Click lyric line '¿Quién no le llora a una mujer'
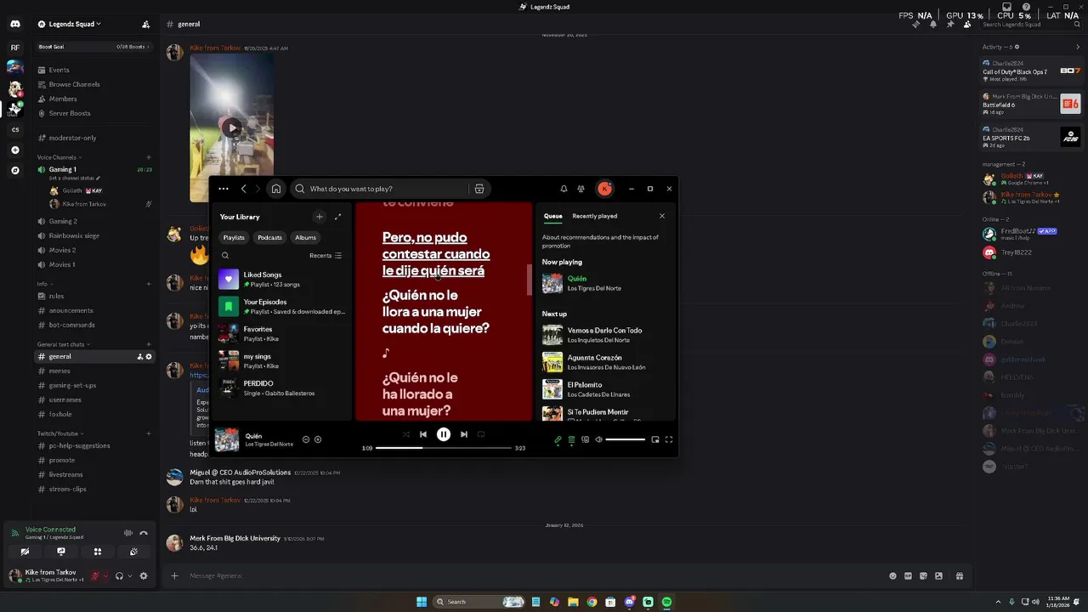The height and width of the screenshot is (612, 1088). (x=435, y=312)
